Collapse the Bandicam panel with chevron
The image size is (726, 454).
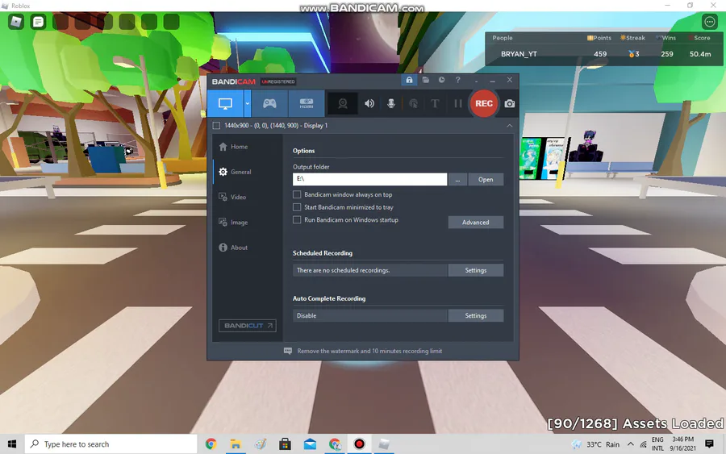coord(509,126)
